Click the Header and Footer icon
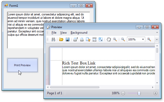164x102 pixels. tap(94, 39)
